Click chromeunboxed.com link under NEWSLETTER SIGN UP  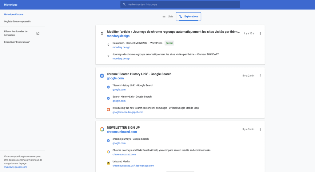pyautogui.click(x=122, y=132)
